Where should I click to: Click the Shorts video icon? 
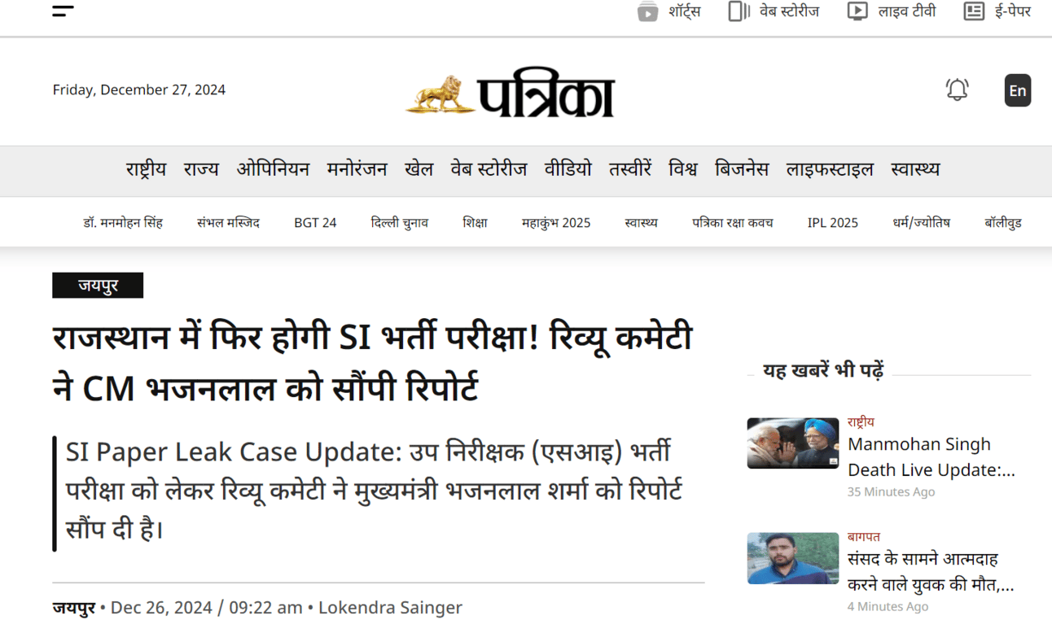pos(647,11)
